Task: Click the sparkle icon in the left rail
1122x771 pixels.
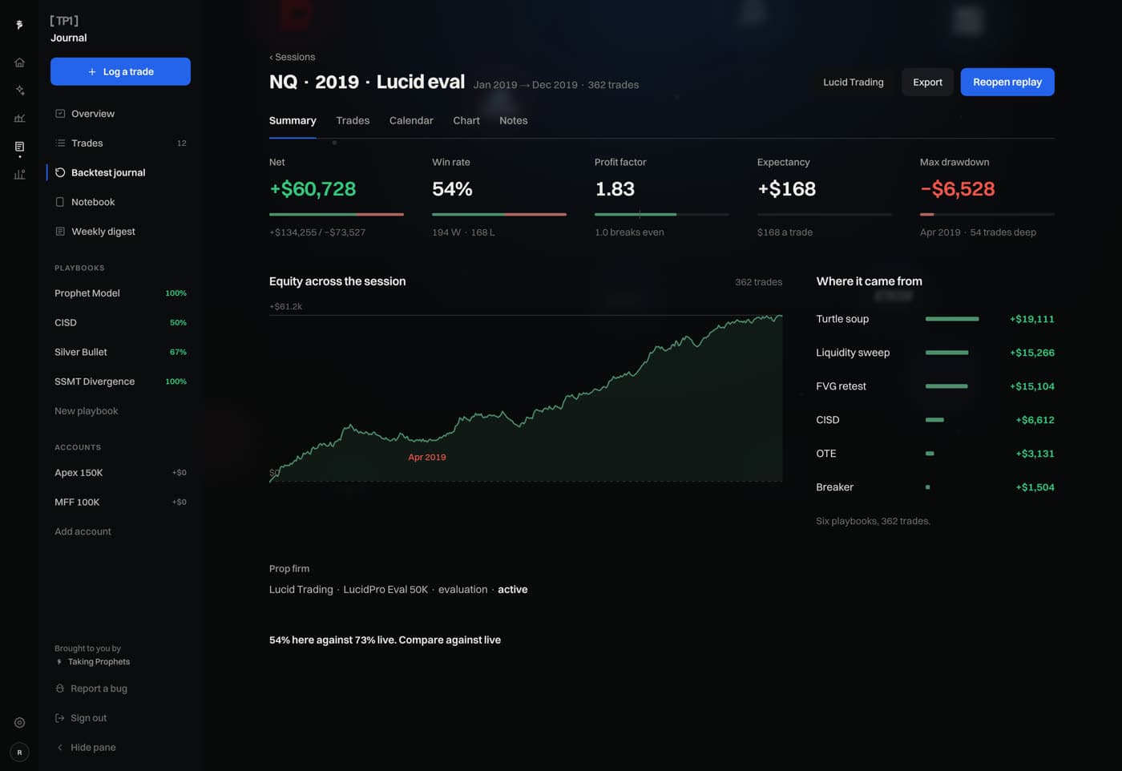Action: click(x=19, y=91)
